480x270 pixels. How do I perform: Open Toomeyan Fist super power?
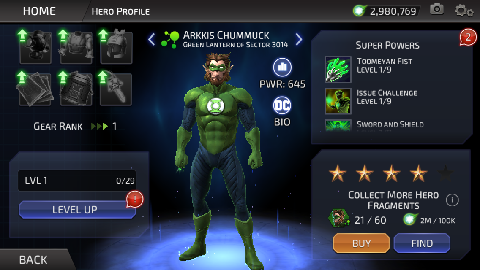(369, 69)
